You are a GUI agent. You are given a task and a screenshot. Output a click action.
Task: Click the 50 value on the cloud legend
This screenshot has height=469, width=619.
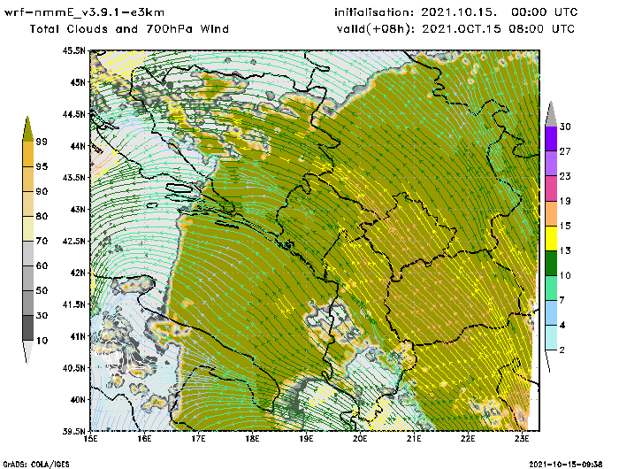pos(42,290)
